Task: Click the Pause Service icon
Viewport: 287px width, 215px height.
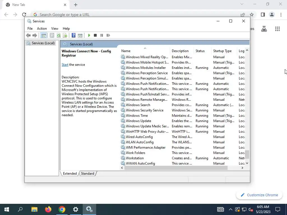Action: 102,35
